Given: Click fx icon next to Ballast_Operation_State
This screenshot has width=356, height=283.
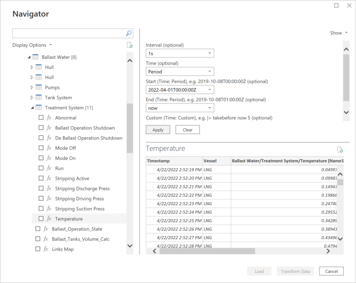Looking at the screenshot, I should (46, 229).
